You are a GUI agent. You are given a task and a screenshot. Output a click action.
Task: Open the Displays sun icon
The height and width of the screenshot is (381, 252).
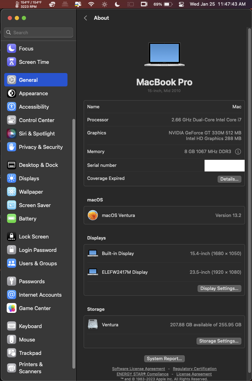click(x=11, y=179)
